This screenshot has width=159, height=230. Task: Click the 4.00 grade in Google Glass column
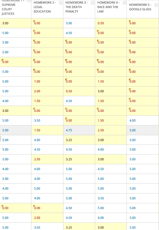(x=133, y=120)
